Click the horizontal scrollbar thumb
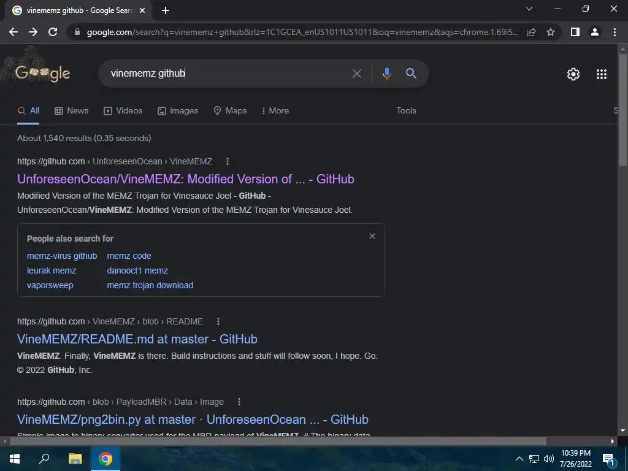 tap(278, 442)
